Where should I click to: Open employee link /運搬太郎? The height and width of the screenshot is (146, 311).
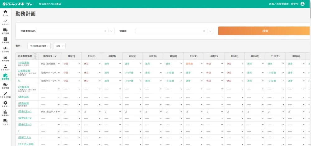23,97
